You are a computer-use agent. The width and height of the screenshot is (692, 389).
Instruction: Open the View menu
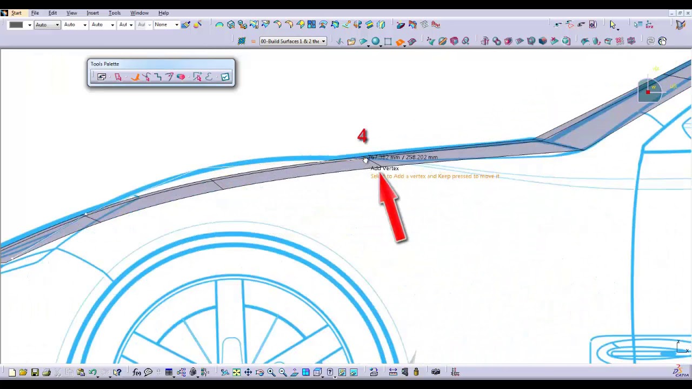pyautogui.click(x=71, y=13)
